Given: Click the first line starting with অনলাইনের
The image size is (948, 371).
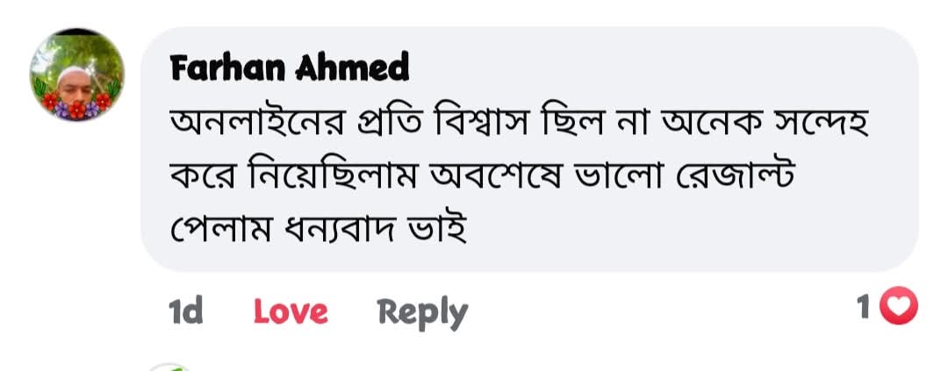Looking at the screenshot, I should click(x=518, y=129).
